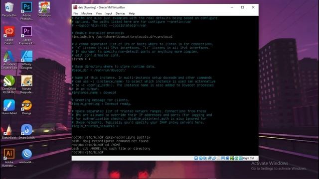Select the Naruto Shippuden shortcut
The image size is (319, 179).
pos(26,85)
